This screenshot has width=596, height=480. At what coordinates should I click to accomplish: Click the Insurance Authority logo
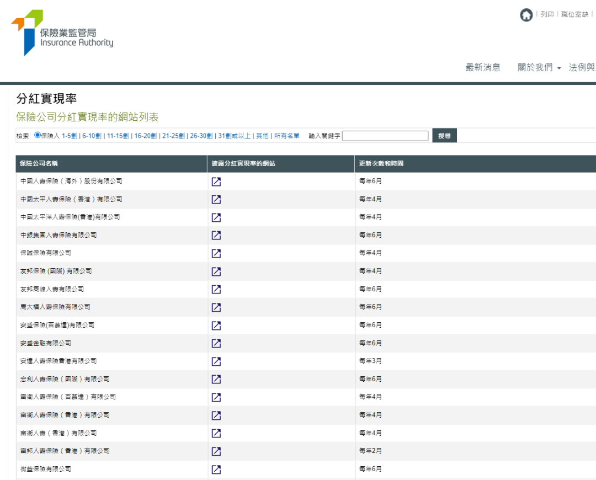click(x=62, y=33)
